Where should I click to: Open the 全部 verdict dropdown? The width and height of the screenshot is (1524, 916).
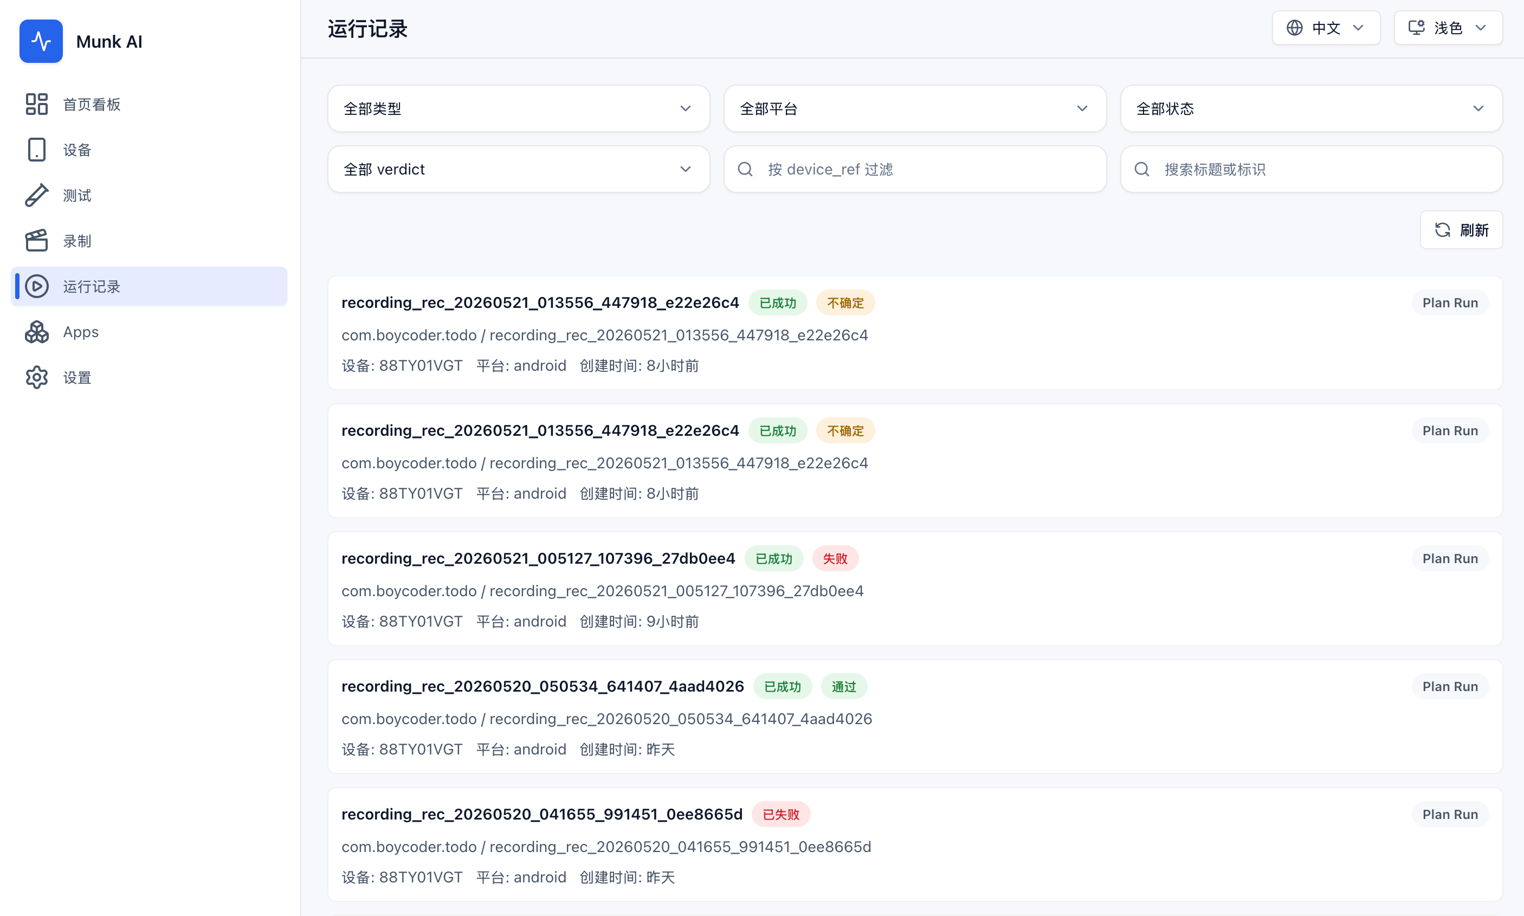point(519,169)
